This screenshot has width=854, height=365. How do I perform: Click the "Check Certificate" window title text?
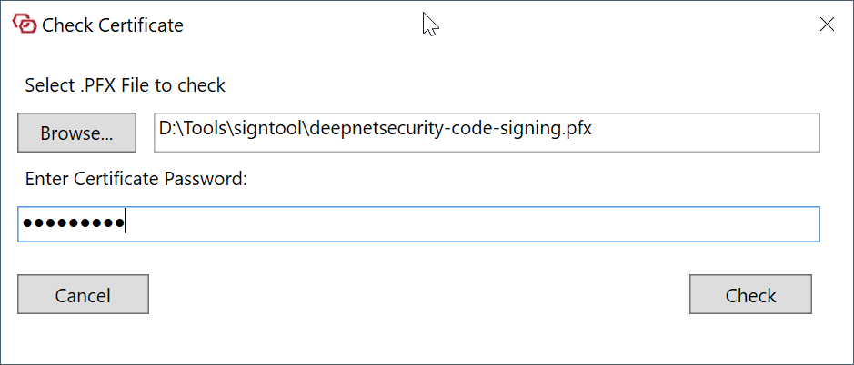113,25
